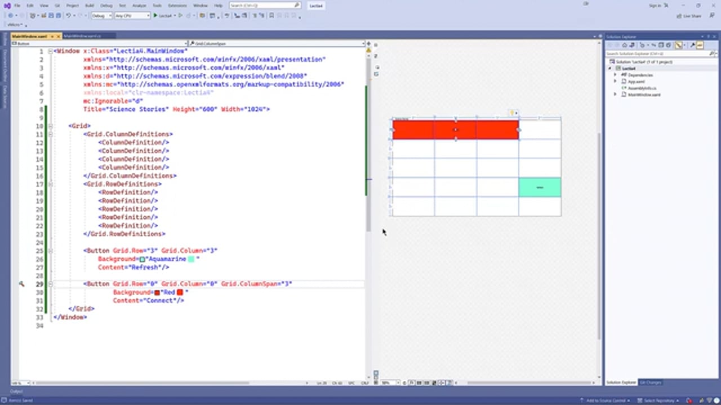Click the Red color swatch in the code

(180, 292)
